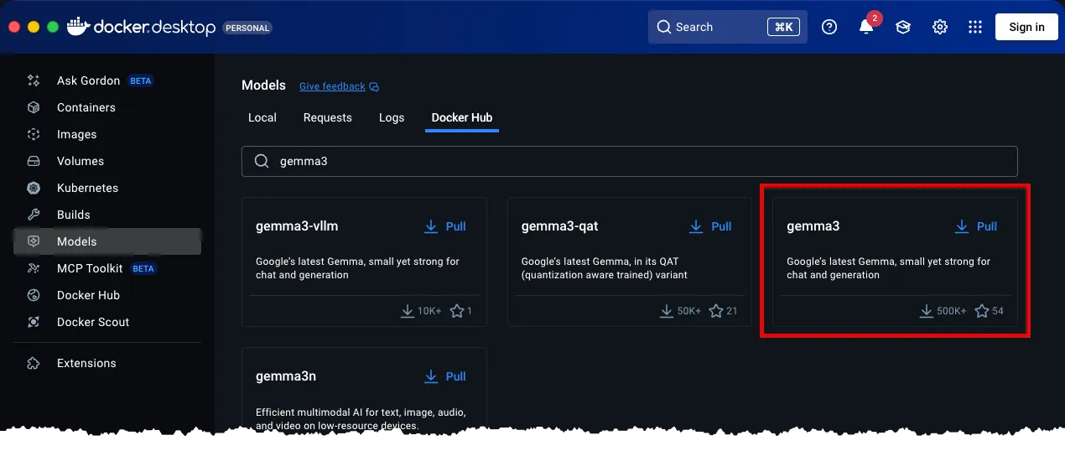Image resolution: width=1065 pixels, height=456 pixels.
Task: Click the download icon for gemma3-qat
Action: [x=696, y=226]
